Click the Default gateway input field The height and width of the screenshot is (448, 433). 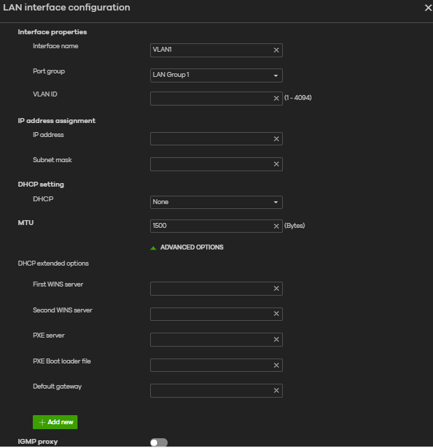pyautogui.click(x=210, y=391)
